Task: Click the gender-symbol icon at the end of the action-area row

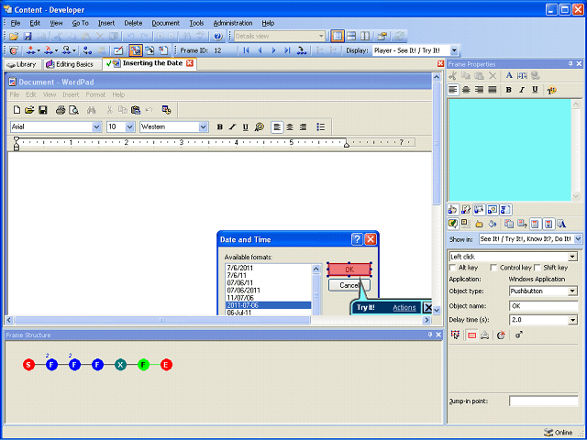Action: [518, 335]
